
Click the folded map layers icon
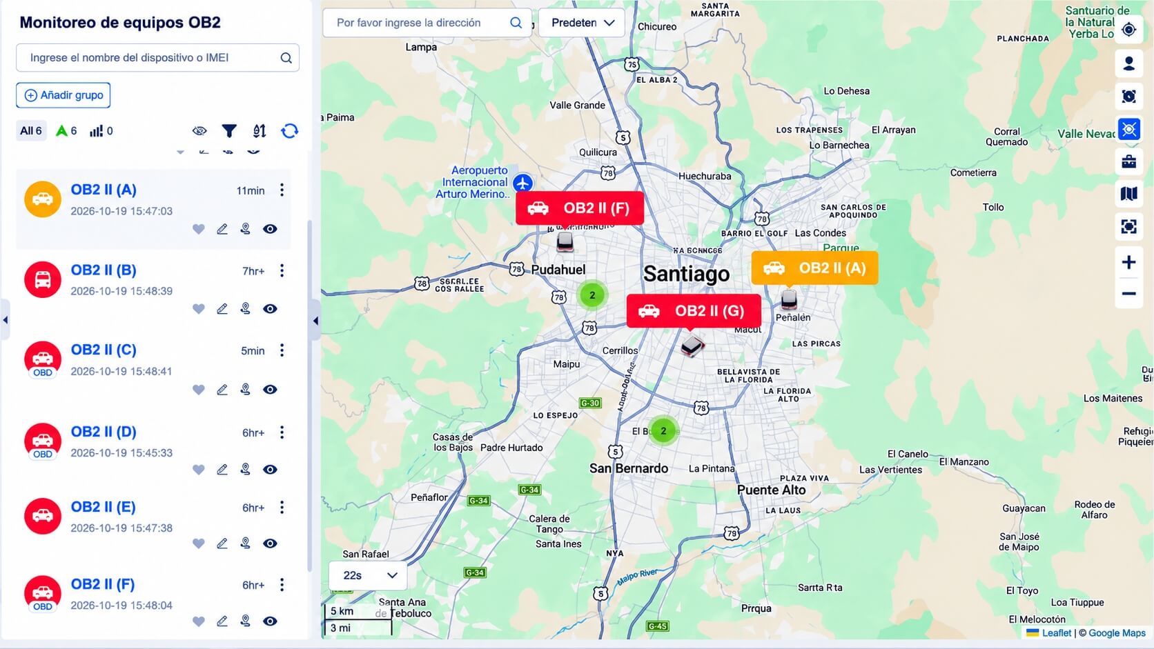click(1129, 194)
